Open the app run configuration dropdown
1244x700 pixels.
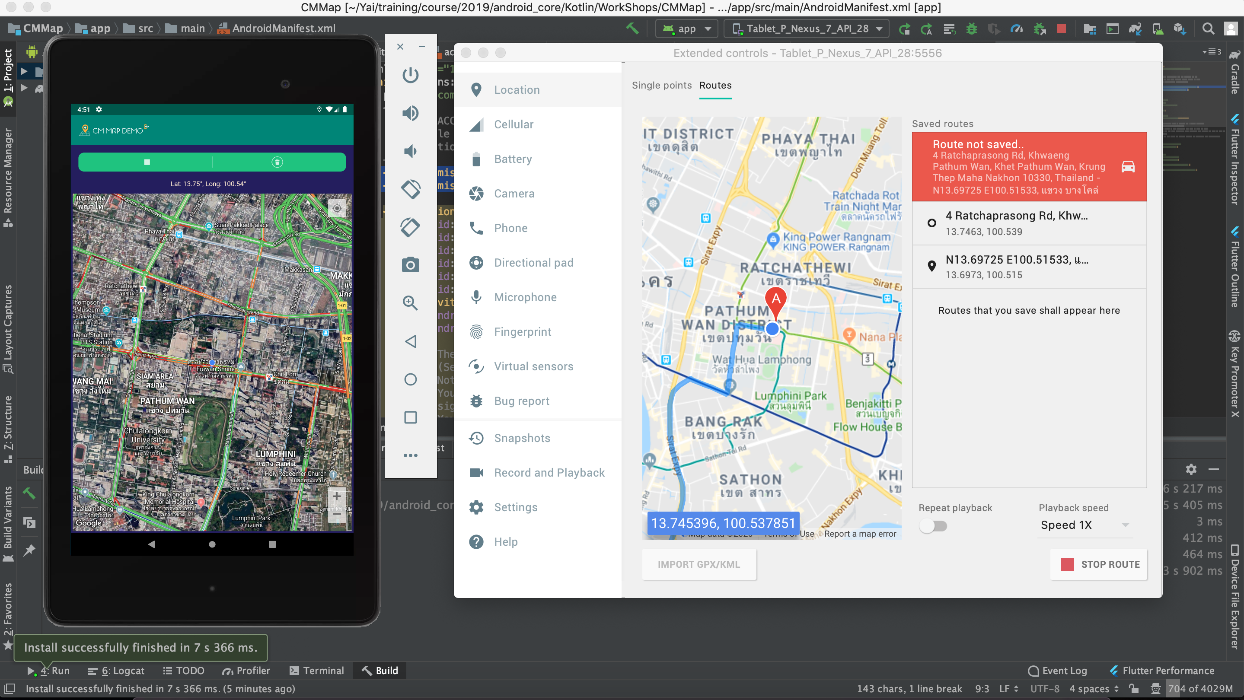click(686, 29)
